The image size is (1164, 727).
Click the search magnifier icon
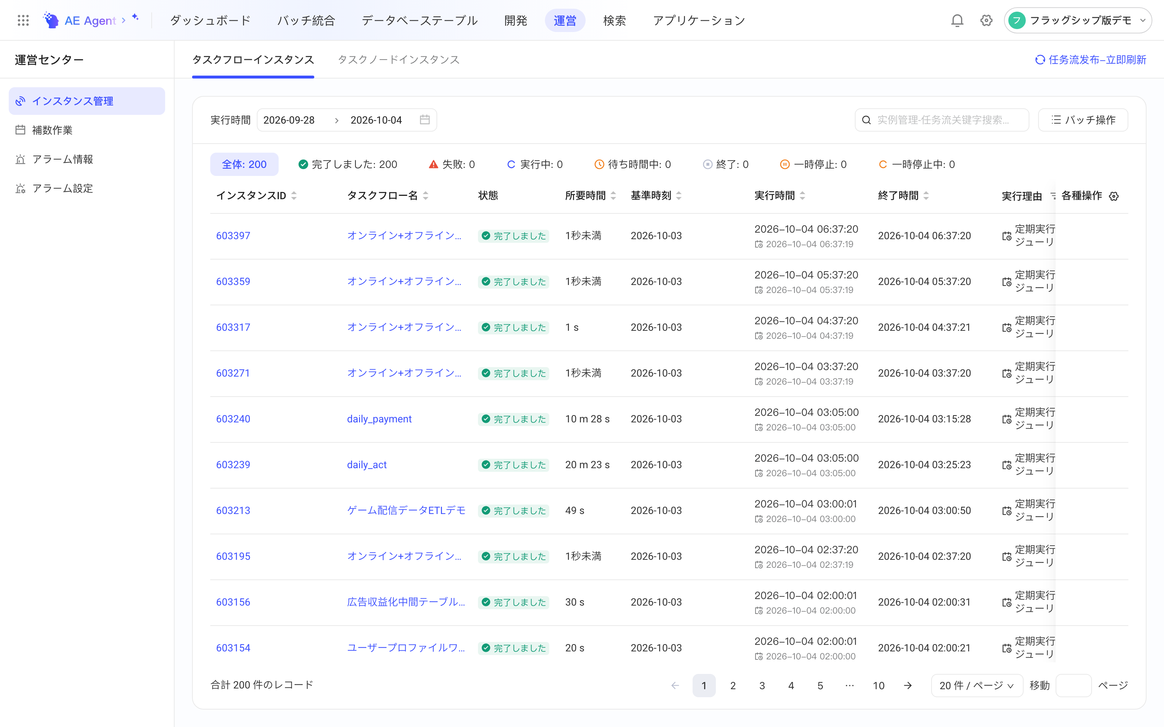pyautogui.click(x=866, y=120)
